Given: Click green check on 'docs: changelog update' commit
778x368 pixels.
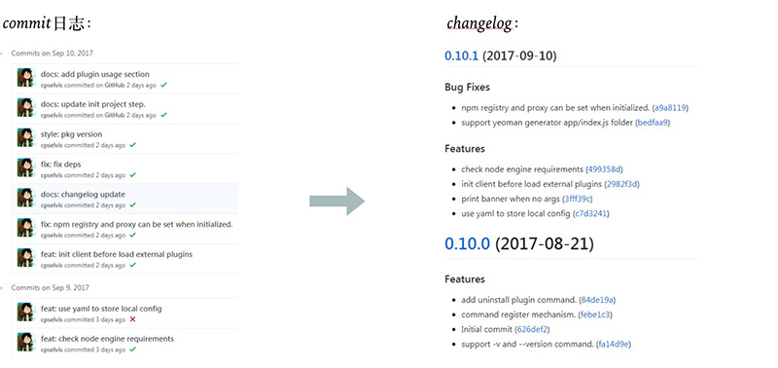Looking at the screenshot, I should pos(132,205).
